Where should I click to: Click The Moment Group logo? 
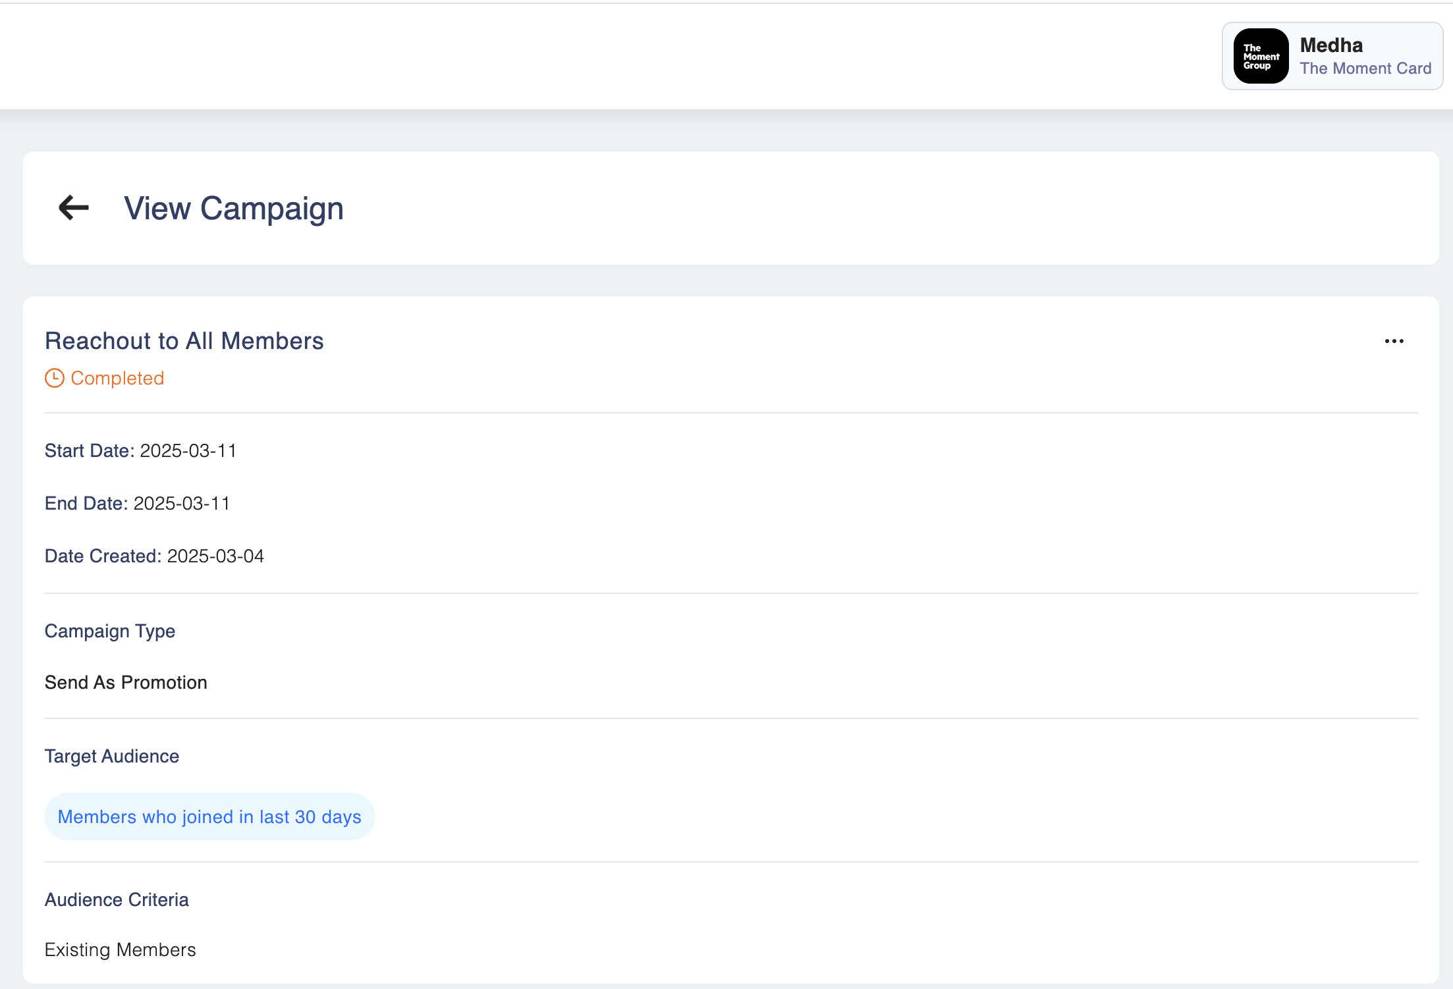[x=1261, y=56]
